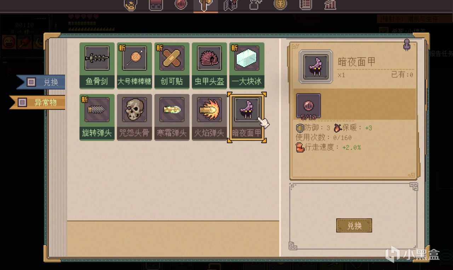The height and width of the screenshot is (270, 453).
Task: Select the 大号棒棒糖 lollipop item
Action: tap(134, 66)
